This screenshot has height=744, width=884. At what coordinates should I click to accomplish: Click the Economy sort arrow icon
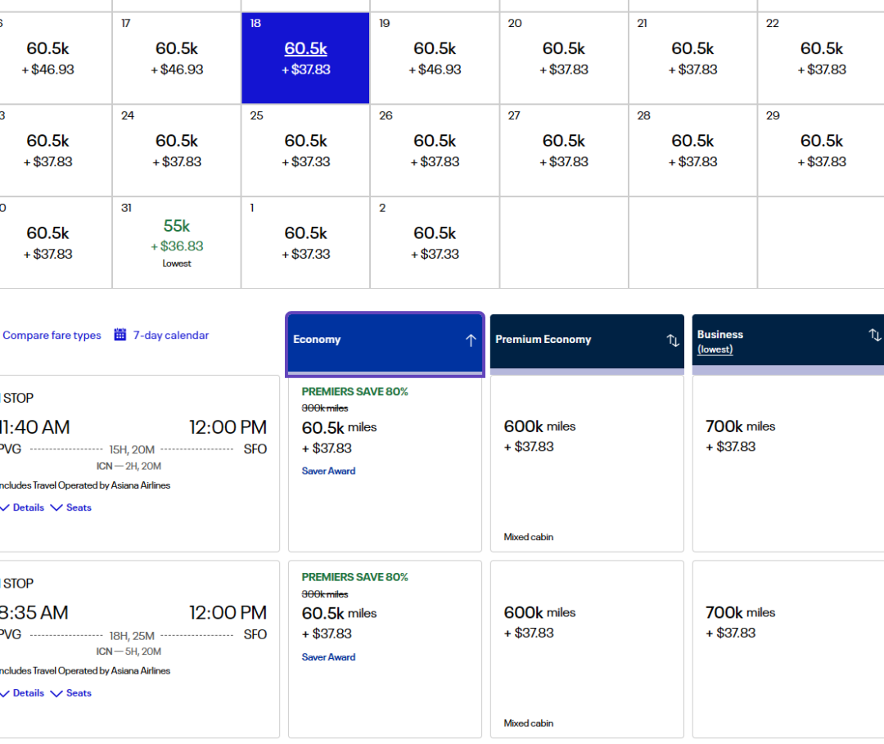click(x=471, y=340)
